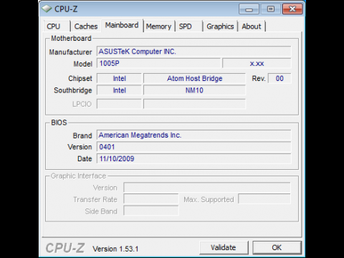The width and height of the screenshot is (344, 258).
Task: Click the Model label
Action: pyautogui.click(x=82, y=64)
